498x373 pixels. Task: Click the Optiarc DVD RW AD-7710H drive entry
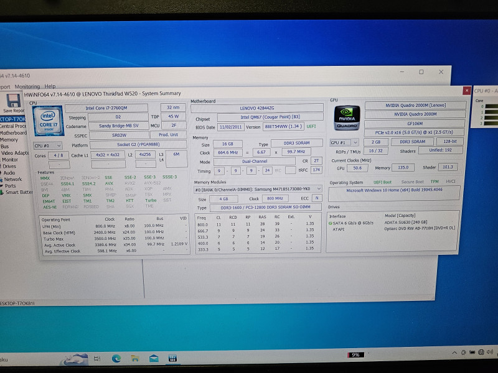coord(419,228)
